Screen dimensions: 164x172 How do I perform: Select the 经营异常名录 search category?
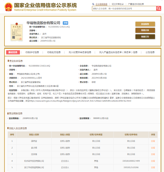click(118, 4)
